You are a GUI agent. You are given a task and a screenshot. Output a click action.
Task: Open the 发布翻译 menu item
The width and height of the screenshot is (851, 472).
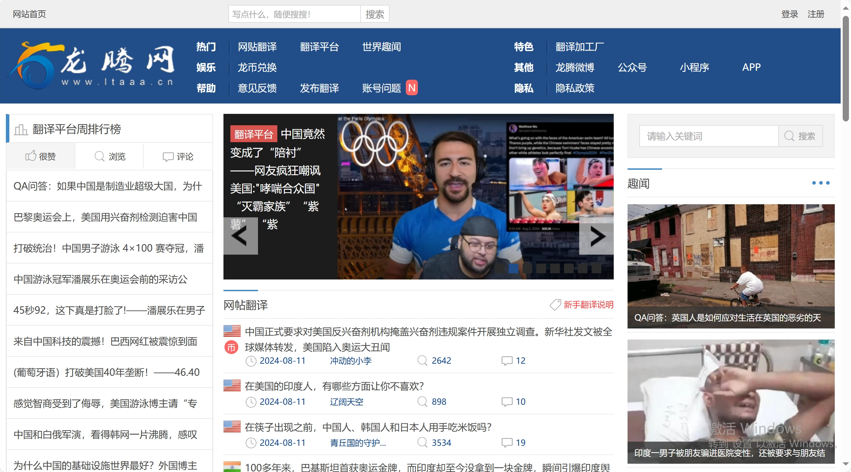pyautogui.click(x=319, y=88)
